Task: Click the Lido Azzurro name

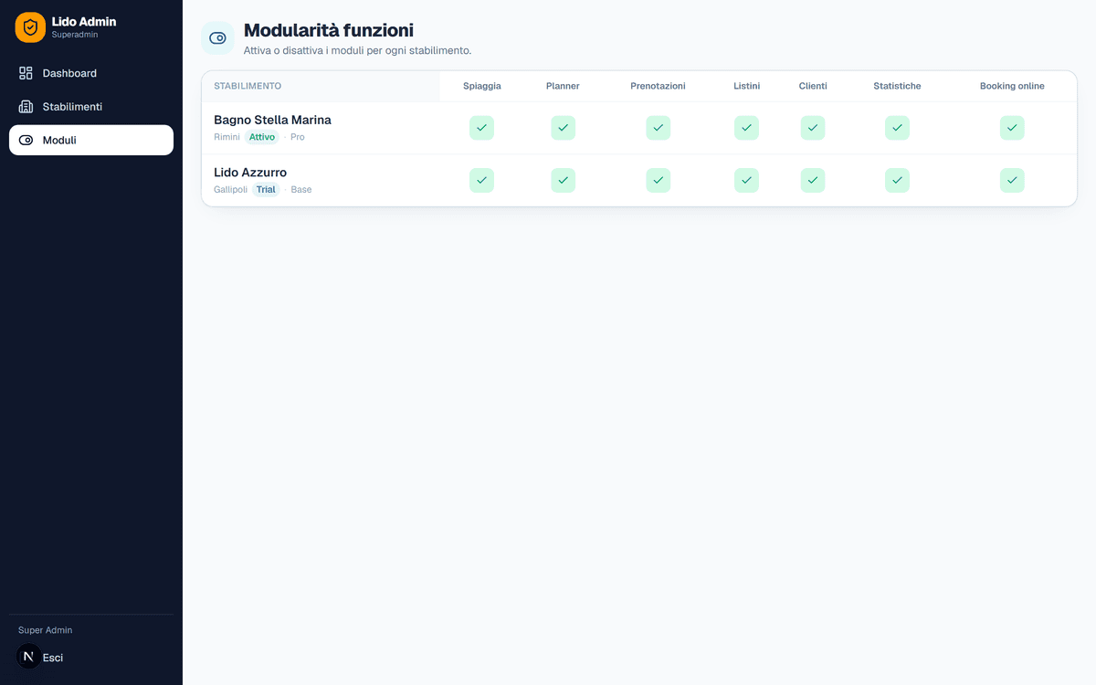Action: click(x=250, y=173)
